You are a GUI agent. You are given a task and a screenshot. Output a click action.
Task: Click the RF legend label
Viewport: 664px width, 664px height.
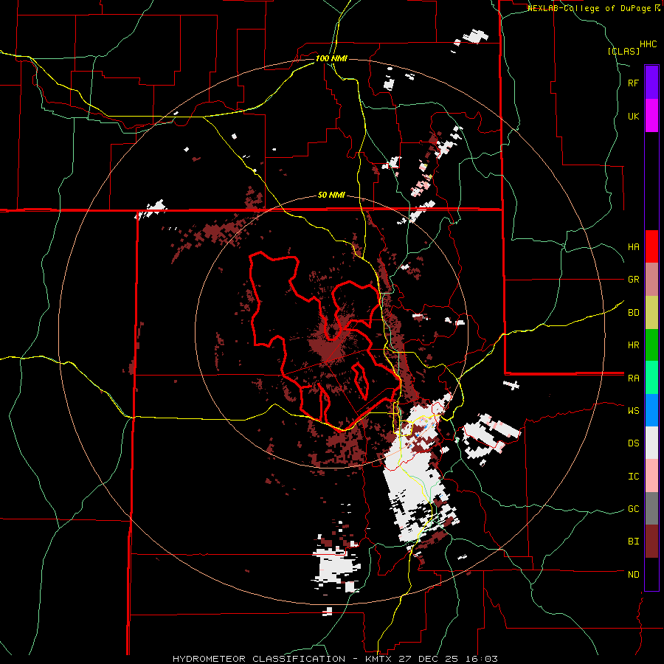633,83
